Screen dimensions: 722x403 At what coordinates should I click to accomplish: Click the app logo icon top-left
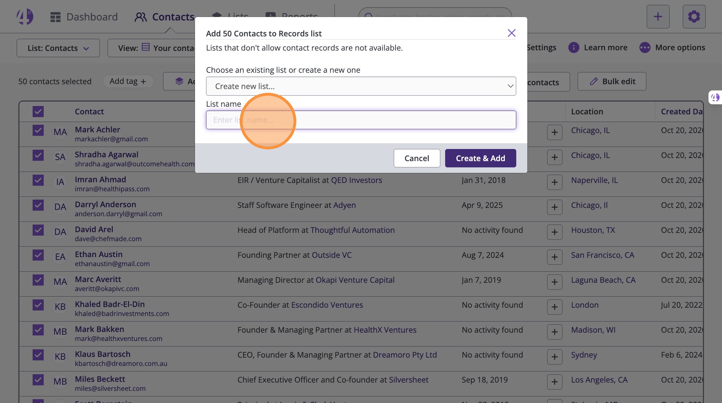point(25,17)
